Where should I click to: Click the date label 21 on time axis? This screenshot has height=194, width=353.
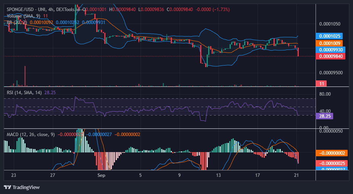pyautogui.click(x=296, y=175)
